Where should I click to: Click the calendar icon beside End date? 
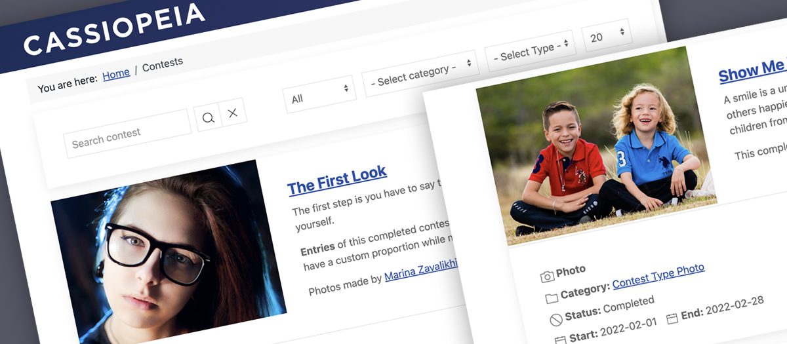point(672,319)
